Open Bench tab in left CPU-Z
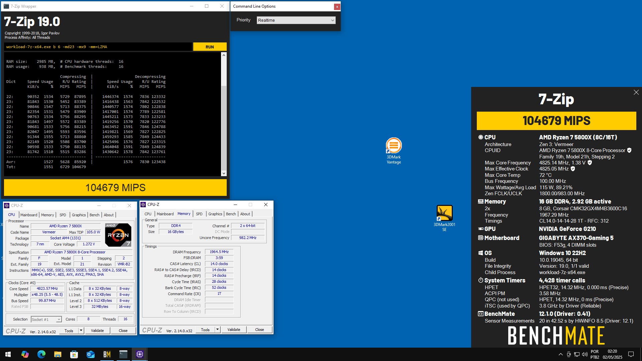The height and width of the screenshot is (361, 642). tap(95, 215)
